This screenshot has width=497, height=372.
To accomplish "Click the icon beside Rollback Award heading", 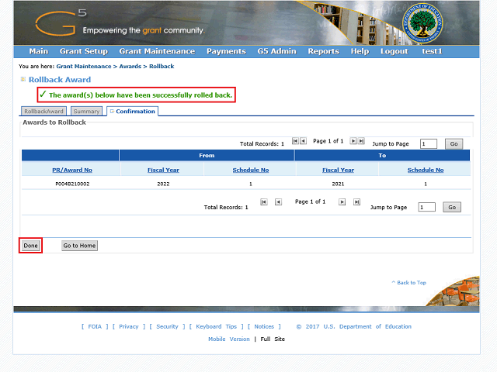I will coord(23,79).
